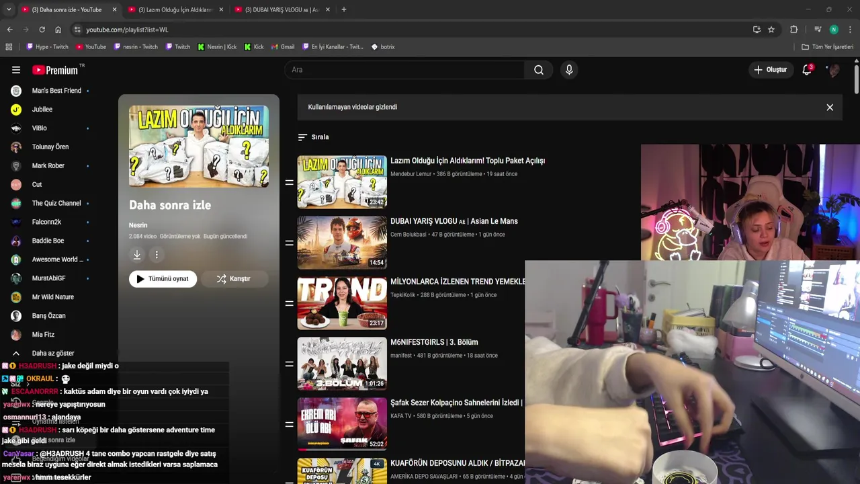
Task: Open the browser home page icon
Action: click(58, 30)
